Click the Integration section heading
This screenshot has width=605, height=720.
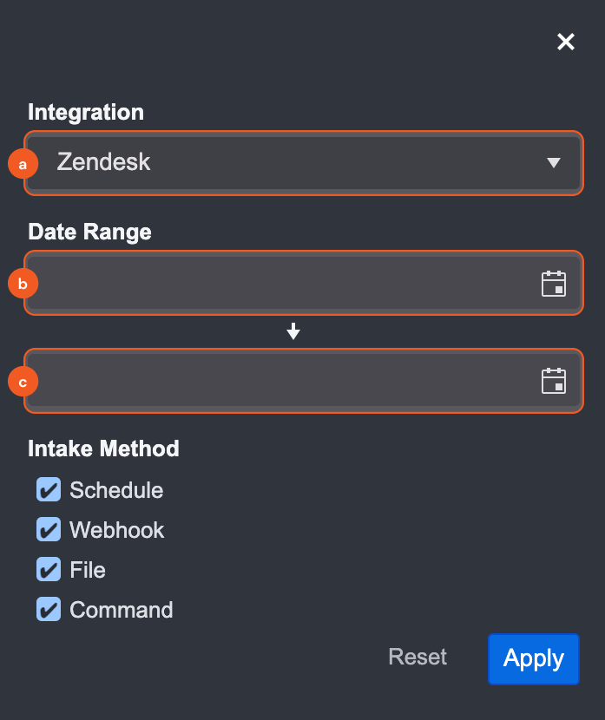86,112
